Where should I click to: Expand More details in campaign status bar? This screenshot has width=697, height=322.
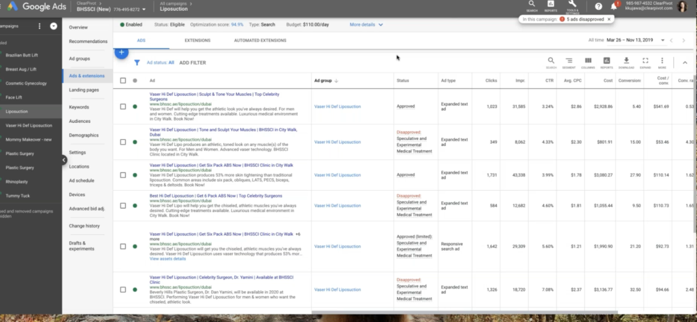pos(366,24)
